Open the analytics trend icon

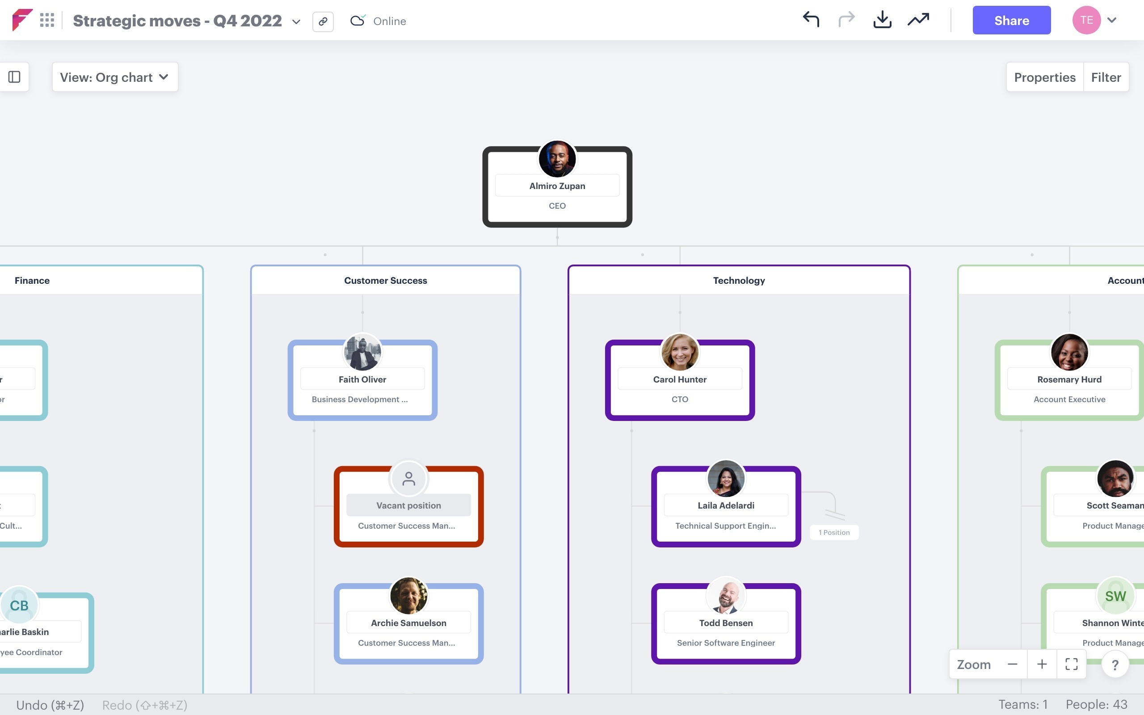pyautogui.click(x=917, y=20)
